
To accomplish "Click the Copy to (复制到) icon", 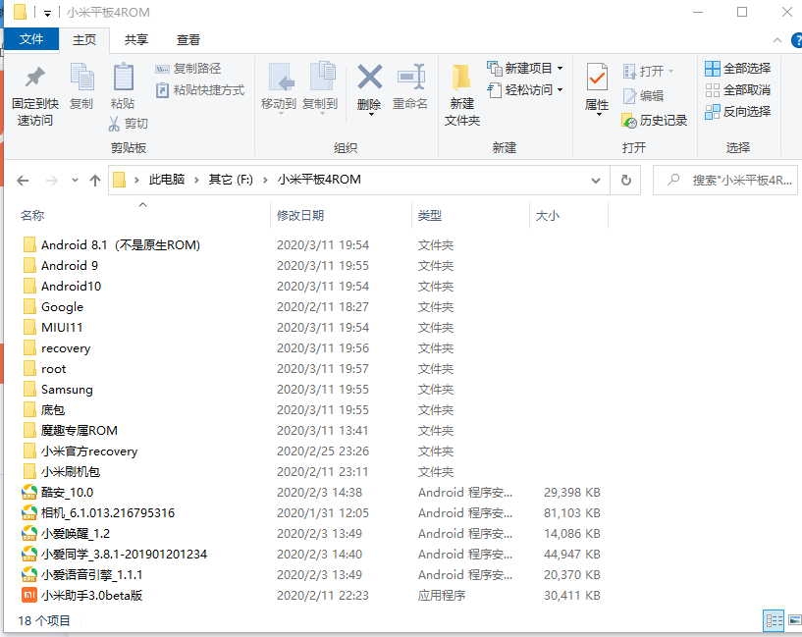I will pos(322,77).
